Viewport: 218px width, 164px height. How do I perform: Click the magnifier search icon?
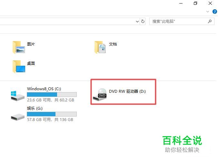(210, 21)
